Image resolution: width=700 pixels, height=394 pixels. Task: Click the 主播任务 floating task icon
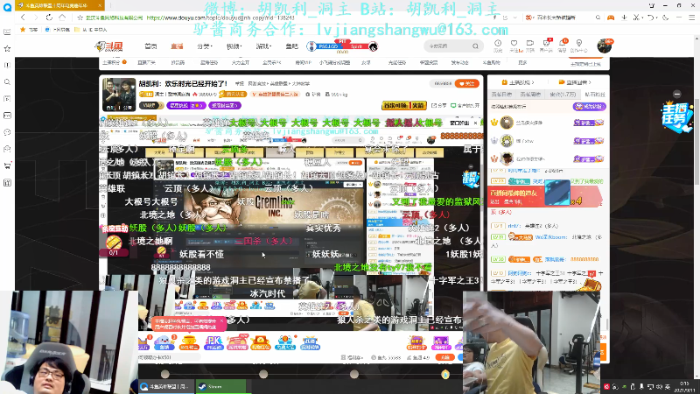676,116
